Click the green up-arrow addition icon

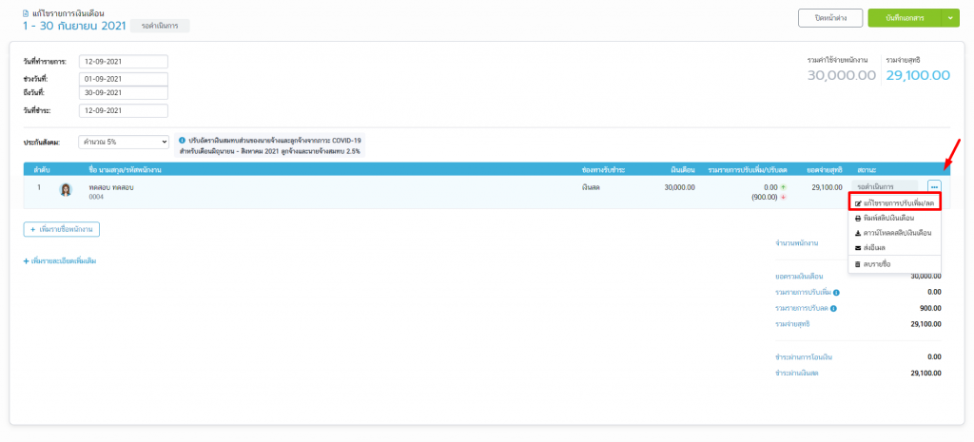pos(784,187)
